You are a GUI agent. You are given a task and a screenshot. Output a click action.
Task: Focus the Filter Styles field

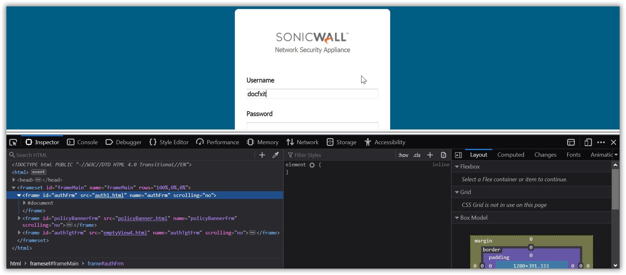pos(341,155)
